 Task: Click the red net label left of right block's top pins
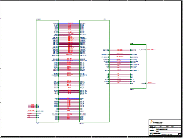coord(120,50)
